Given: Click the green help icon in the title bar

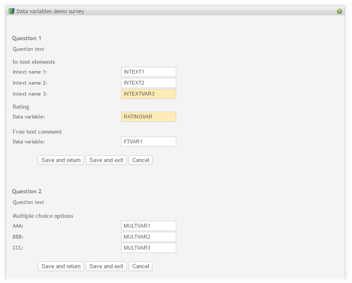Looking at the screenshot, I should coord(339,11).
